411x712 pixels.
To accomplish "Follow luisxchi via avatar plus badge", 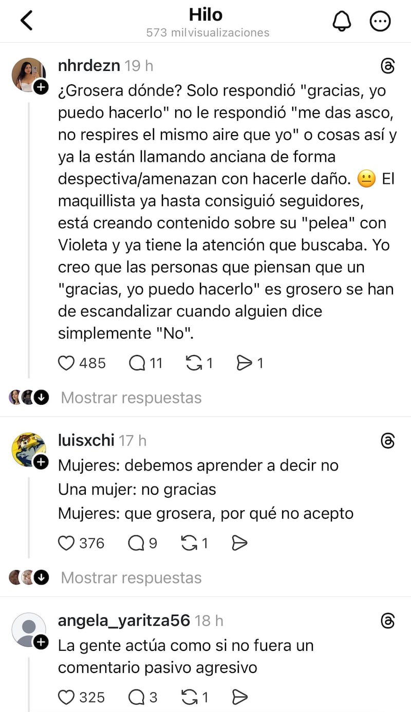I will [x=41, y=462].
